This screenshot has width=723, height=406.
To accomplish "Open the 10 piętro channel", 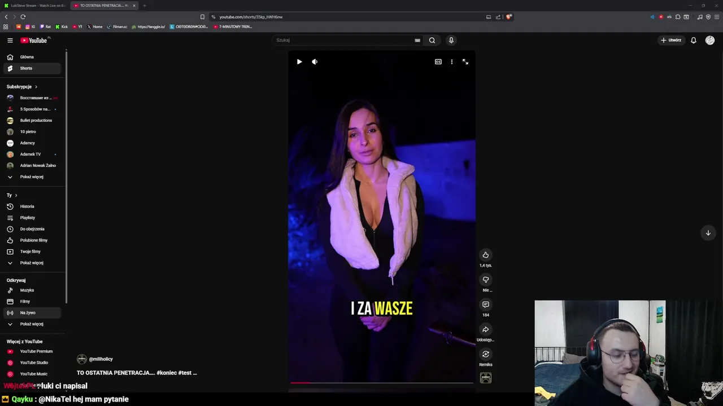I will (x=32, y=131).
